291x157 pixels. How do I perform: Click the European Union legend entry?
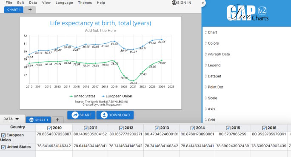[117, 96]
